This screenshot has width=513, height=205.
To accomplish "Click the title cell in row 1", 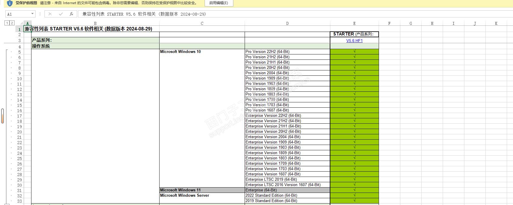I will (x=88, y=29).
